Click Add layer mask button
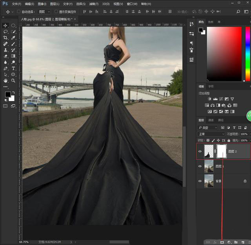This screenshot has width=251, height=245. pyautogui.click(x=222, y=242)
